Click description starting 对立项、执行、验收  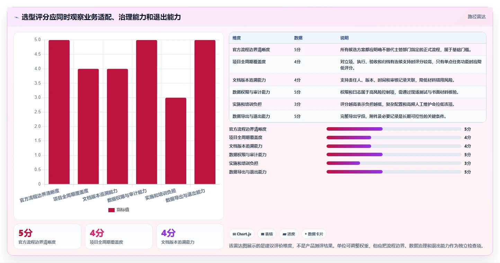pyautogui.click(x=411, y=65)
